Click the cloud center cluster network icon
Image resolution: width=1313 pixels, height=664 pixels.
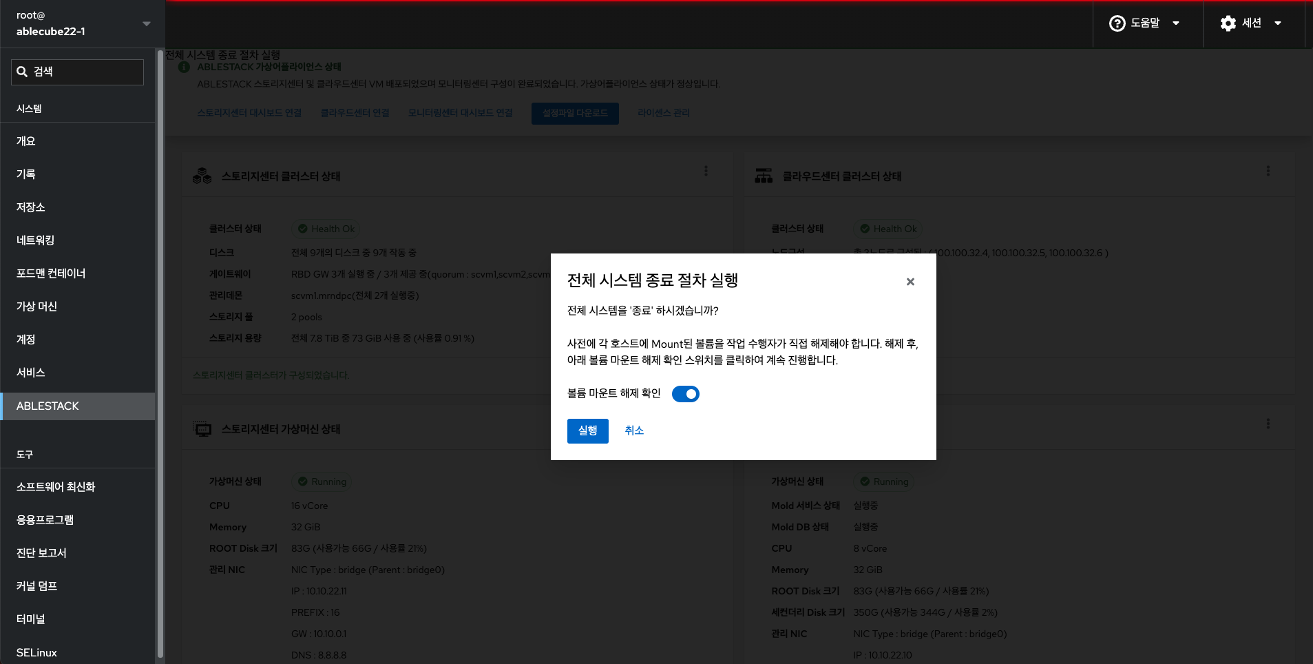point(764,176)
